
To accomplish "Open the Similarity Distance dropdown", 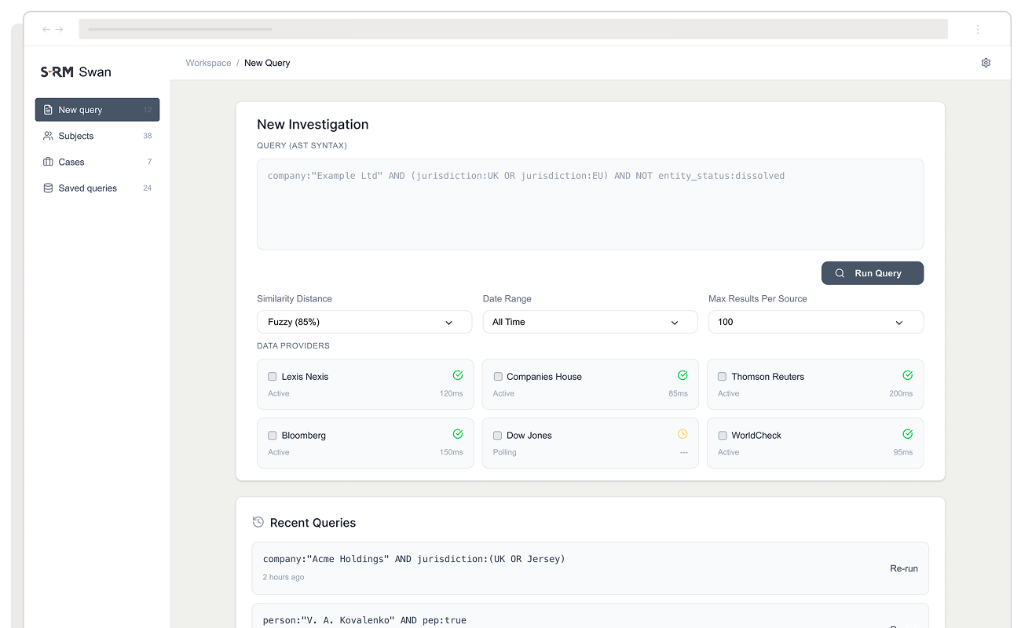I will [x=364, y=322].
